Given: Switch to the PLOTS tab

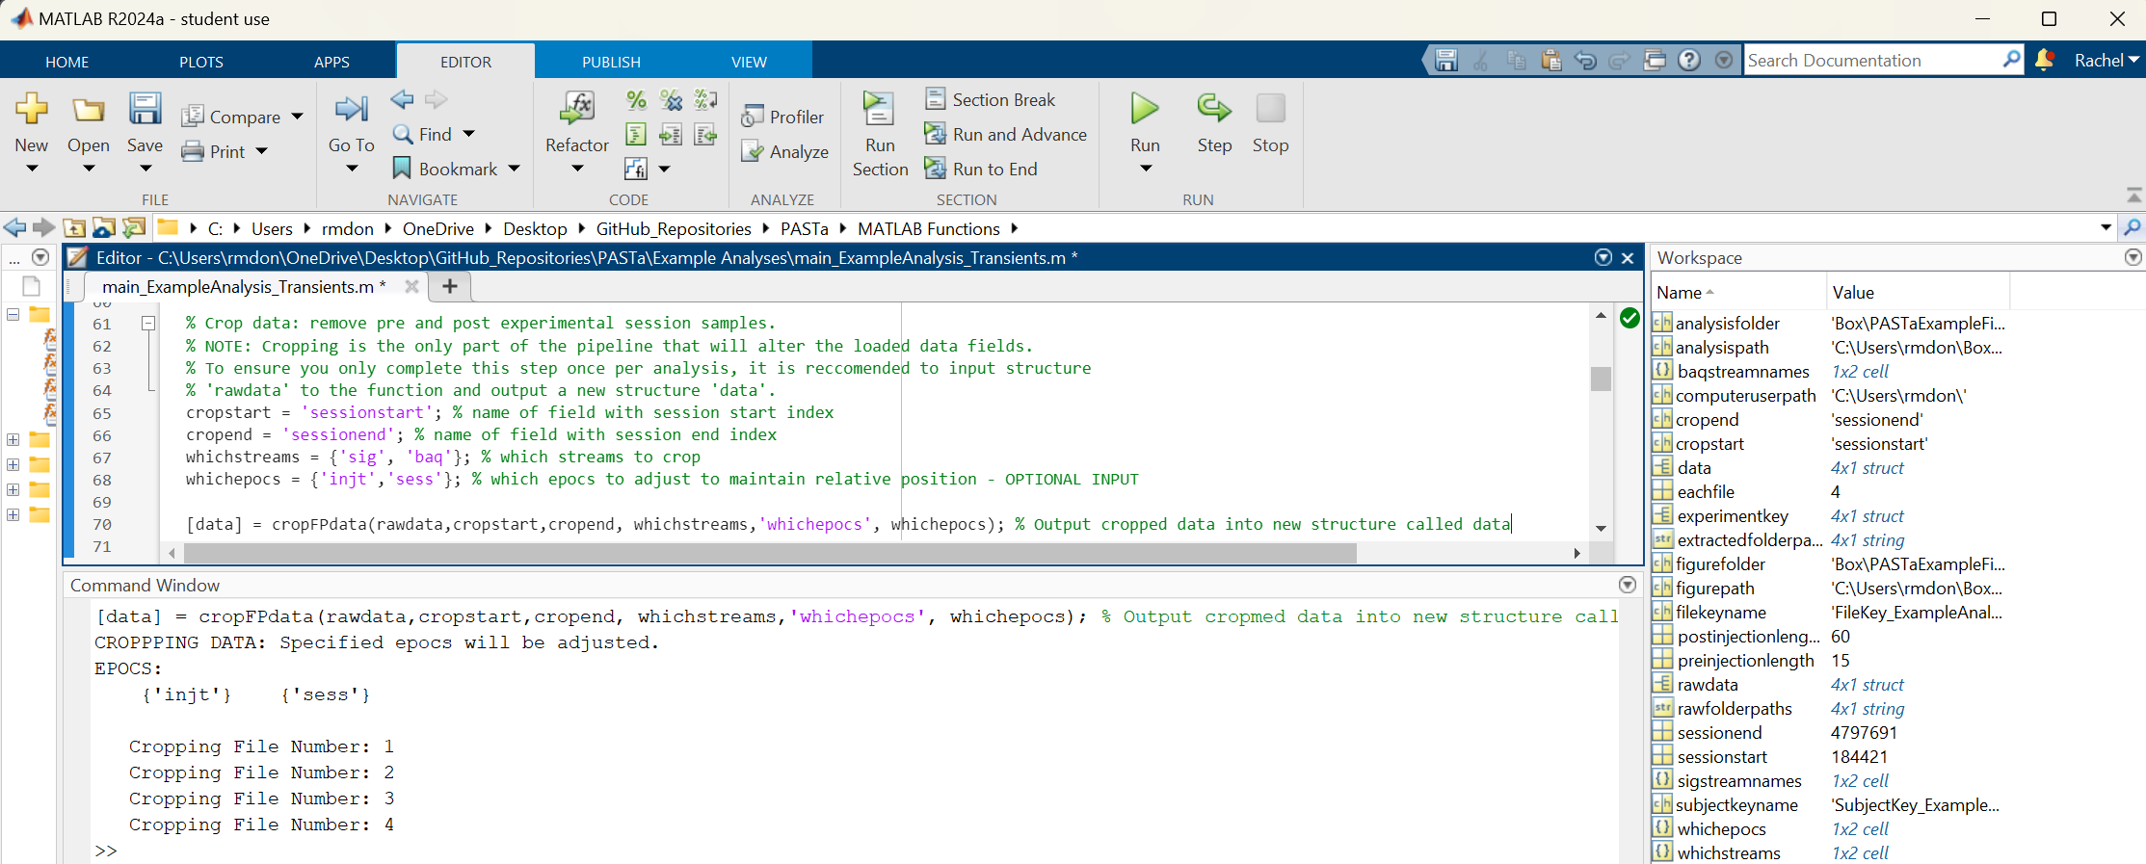Looking at the screenshot, I should coord(200,62).
